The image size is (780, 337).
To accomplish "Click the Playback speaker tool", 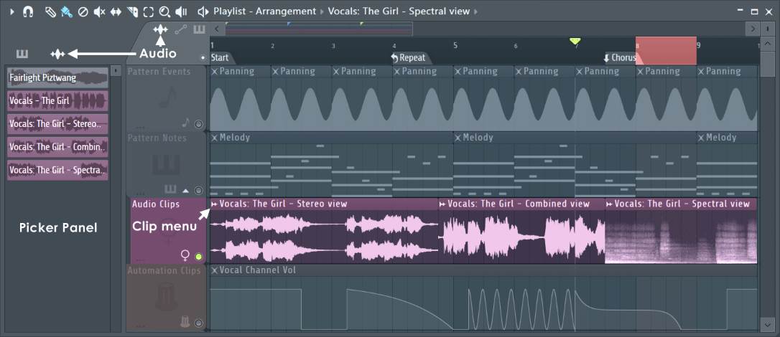I will (182, 11).
